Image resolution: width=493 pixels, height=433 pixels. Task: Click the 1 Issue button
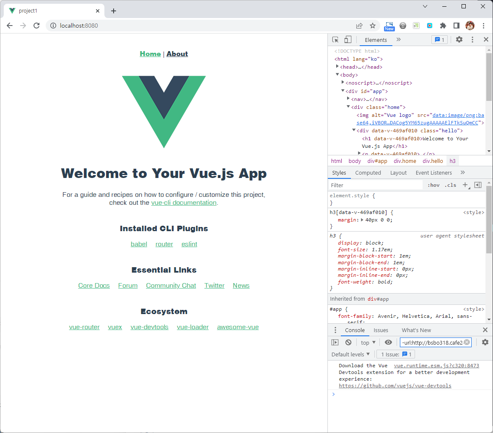click(396, 355)
